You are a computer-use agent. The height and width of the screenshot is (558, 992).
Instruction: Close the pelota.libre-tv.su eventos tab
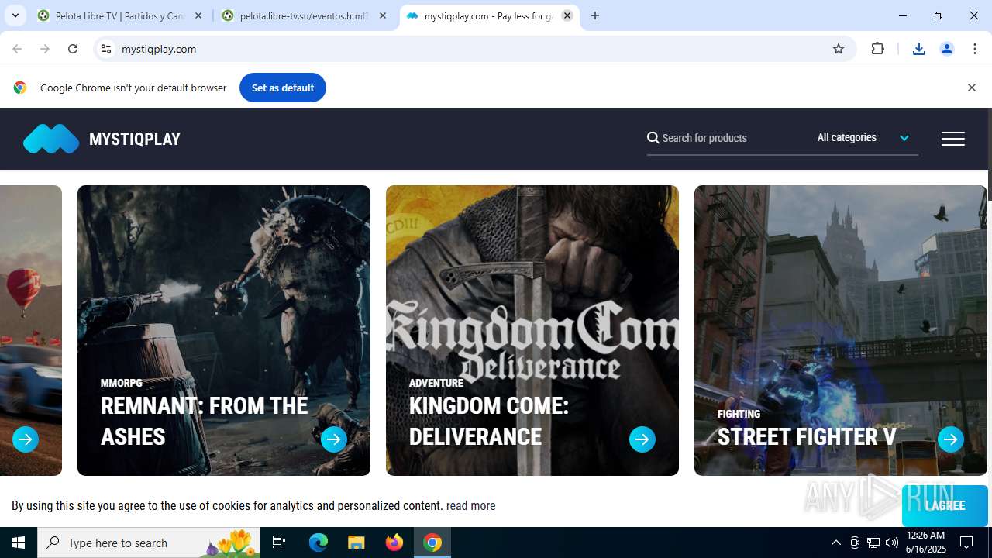pyautogui.click(x=383, y=15)
